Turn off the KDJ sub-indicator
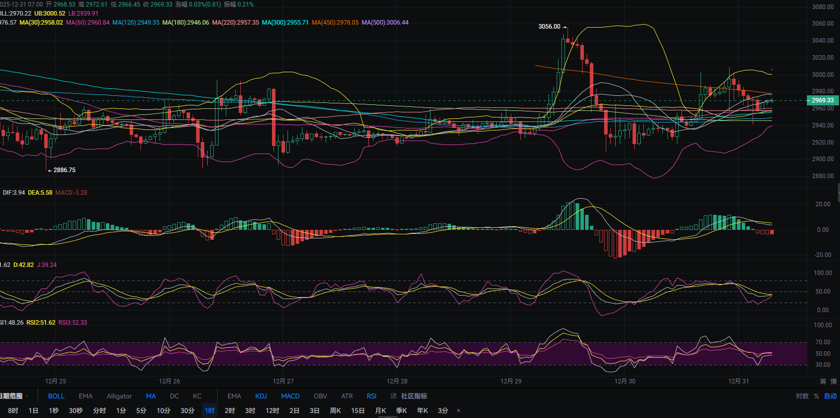This screenshot has width=840, height=418. [x=261, y=396]
